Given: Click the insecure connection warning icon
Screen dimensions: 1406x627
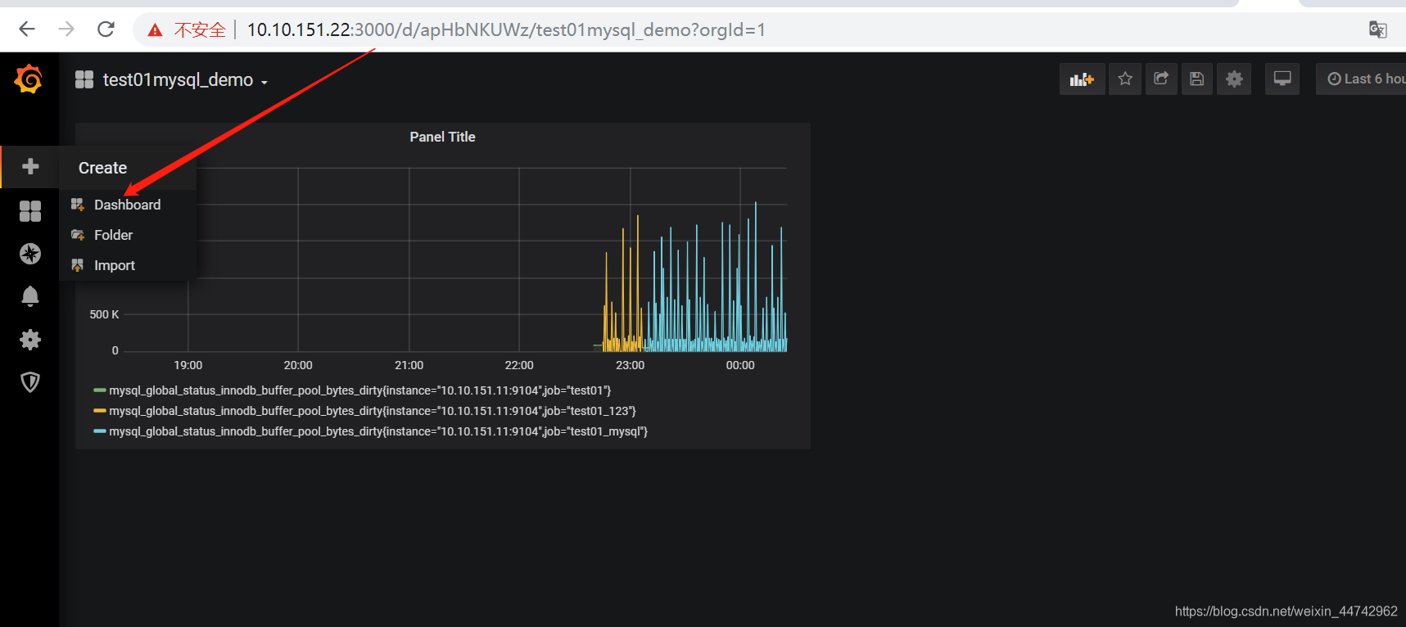Looking at the screenshot, I should tap(155, 30).
